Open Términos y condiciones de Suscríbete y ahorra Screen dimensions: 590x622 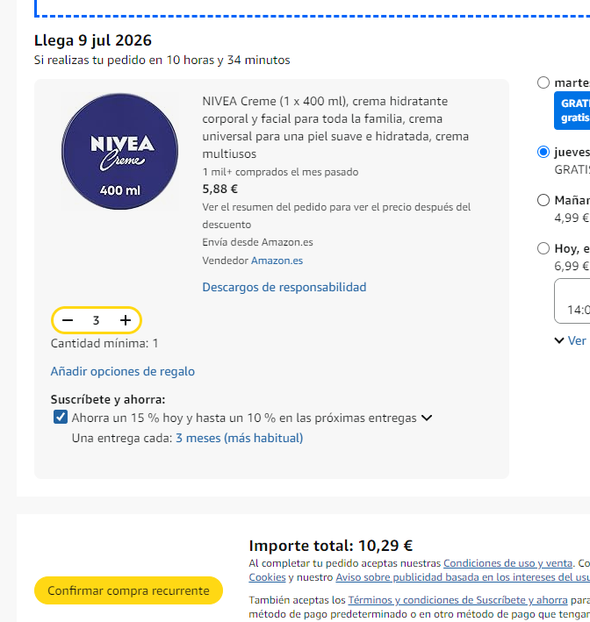(x=457, y=600)
